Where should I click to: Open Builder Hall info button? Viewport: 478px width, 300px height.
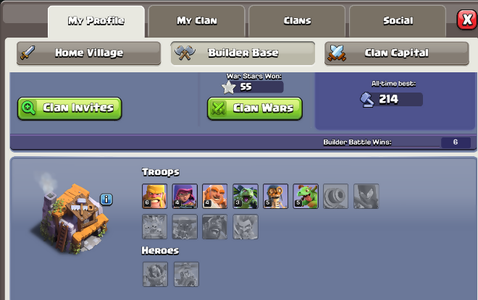coord(106,200)
